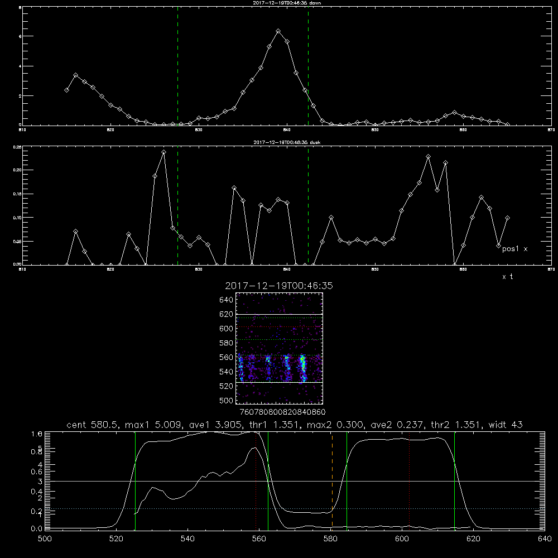This screenshot has height=558, width=558.
Task: Click the 'max1 5.009' value in stats line
Action: (154, 425)
